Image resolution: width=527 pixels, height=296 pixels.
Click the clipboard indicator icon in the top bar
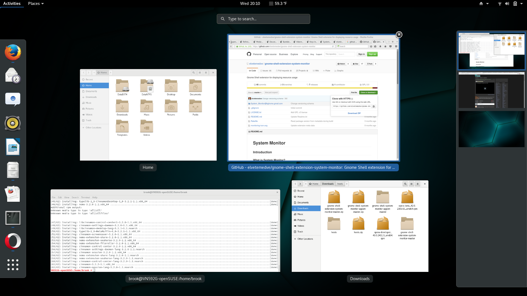515,4
